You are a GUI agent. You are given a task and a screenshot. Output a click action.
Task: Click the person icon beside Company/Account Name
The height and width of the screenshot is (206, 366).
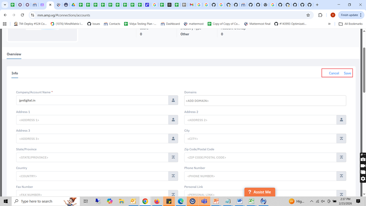tap(173, 100)
